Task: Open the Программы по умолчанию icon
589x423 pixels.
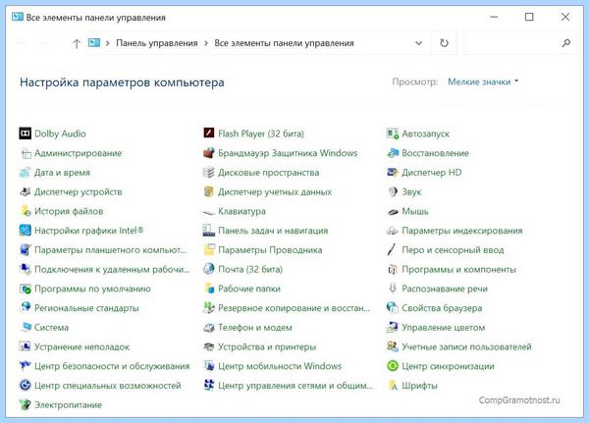Action: point(26,289)
